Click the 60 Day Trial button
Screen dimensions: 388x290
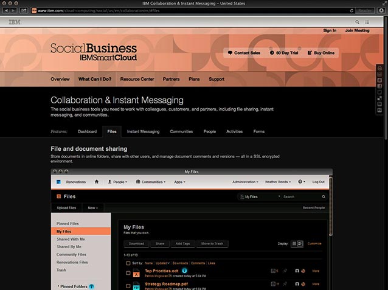pyautogui.click(x=285, y=53)
